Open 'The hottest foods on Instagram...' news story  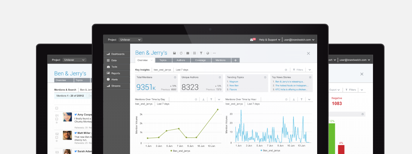(x=291, y=86)
